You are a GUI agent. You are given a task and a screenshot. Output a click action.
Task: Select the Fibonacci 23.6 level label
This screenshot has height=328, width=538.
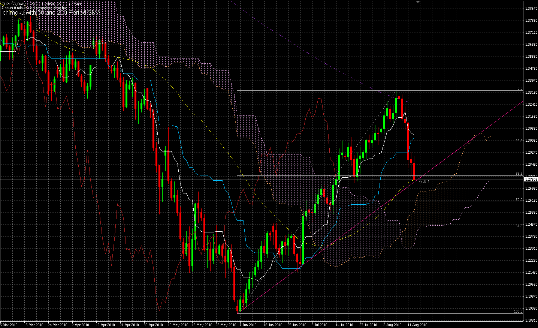[519, 141]
